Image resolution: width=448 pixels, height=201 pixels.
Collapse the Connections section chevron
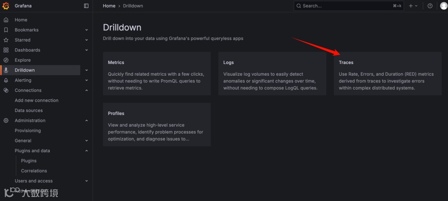[86, 90]
